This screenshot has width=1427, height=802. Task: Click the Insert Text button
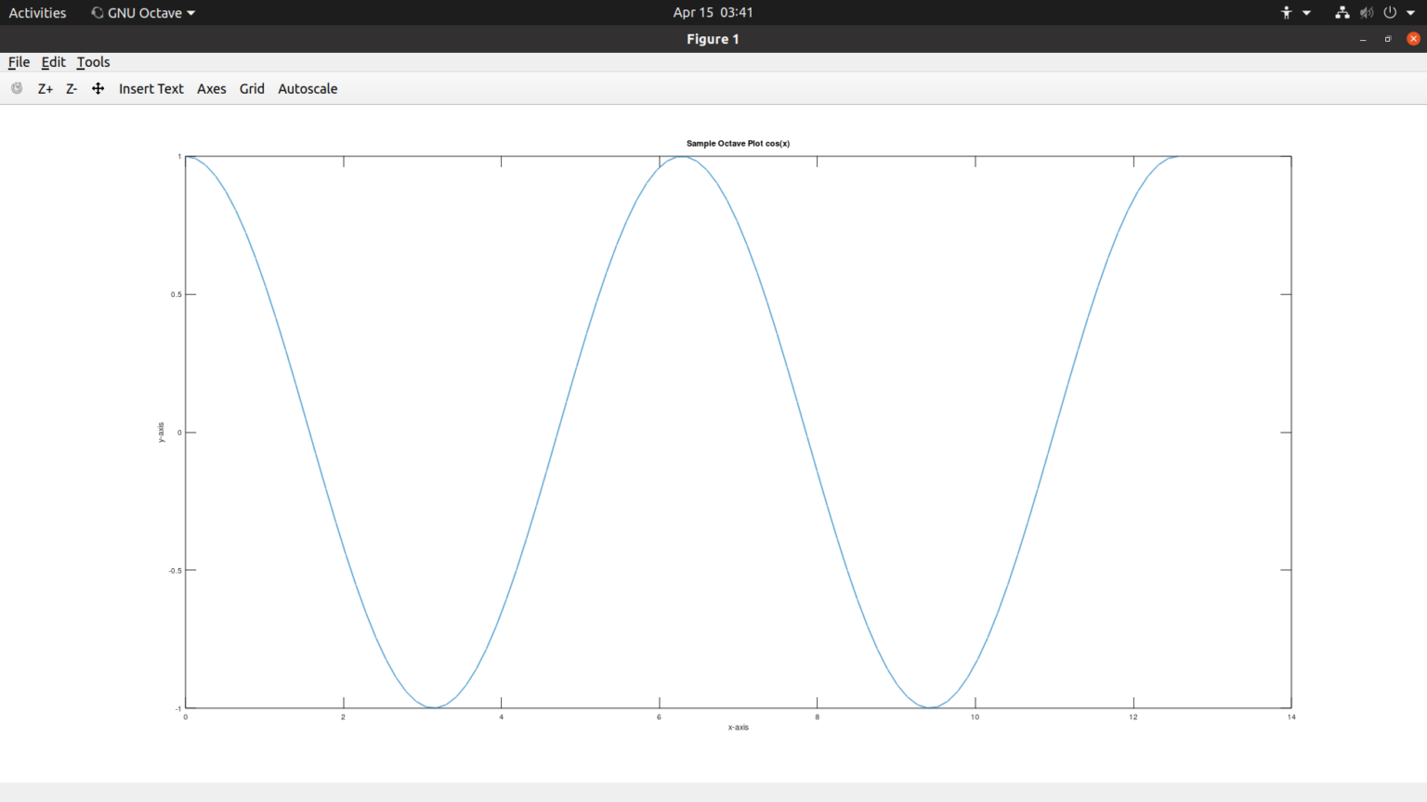[151, 89]
